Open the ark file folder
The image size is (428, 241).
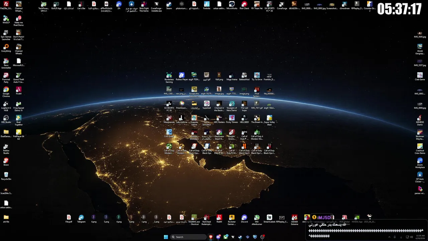point(6,219)
